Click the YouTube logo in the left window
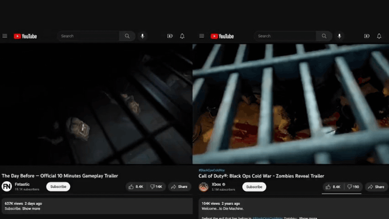The width and height of the screenshot is (389, 219). [x=25, y=36]
